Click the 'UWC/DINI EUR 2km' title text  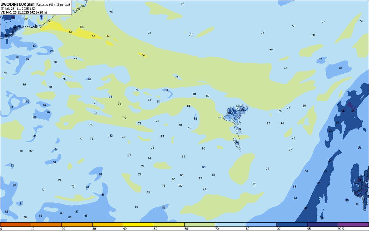17,4
